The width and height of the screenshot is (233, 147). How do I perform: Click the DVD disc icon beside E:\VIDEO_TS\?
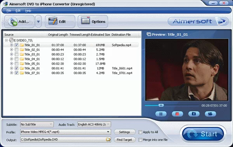click(x=11, y=40)
